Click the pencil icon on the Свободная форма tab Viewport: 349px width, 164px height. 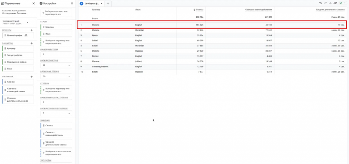click(81, 4)
